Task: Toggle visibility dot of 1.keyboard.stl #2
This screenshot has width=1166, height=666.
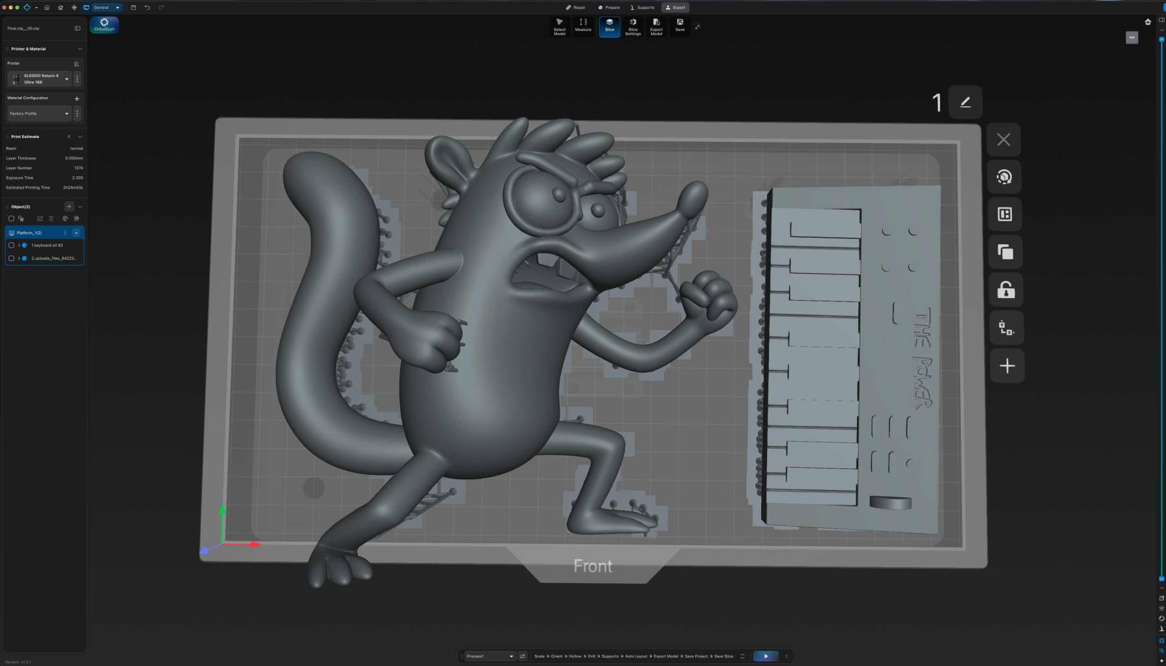Action: (x=25, y=246)
